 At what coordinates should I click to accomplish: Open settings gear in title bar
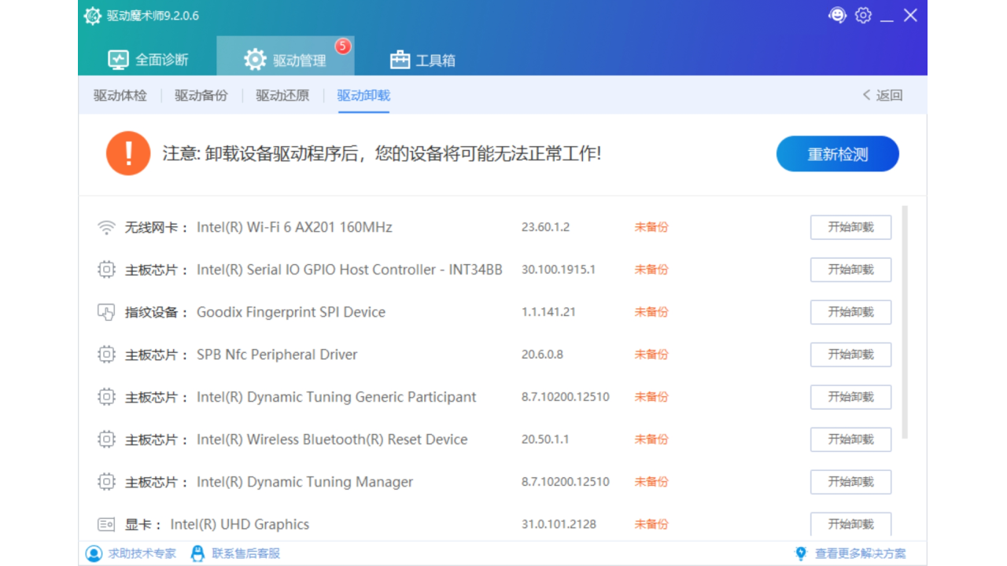[x=863, y=15]
